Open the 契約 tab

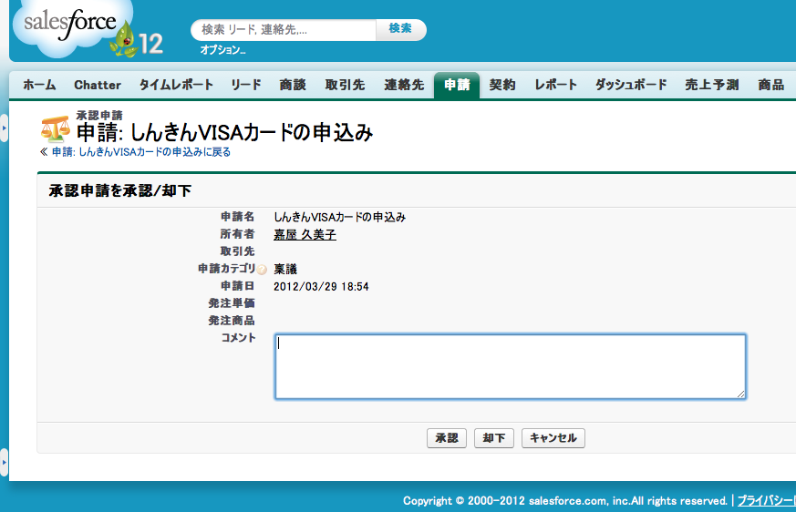point(502,85)
